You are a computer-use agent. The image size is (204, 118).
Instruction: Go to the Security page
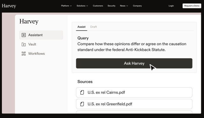(x=112, y=6)
